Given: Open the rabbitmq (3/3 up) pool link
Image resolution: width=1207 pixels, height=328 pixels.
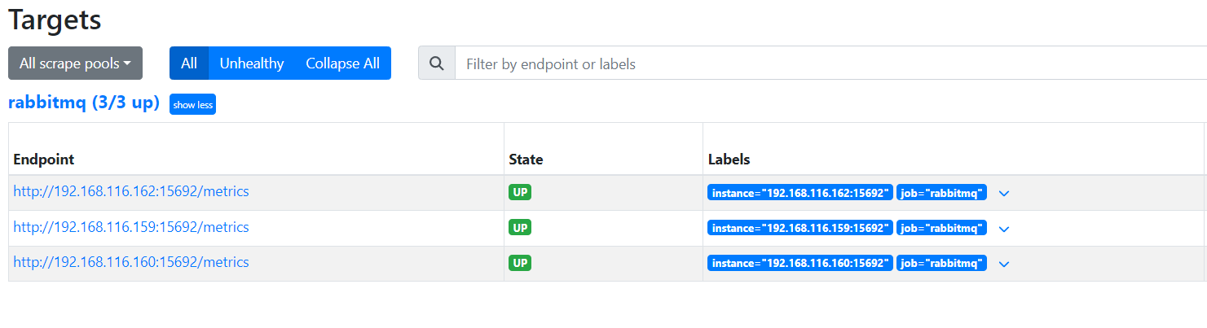Looking at the screenshot, I should [x=84, y=103].
